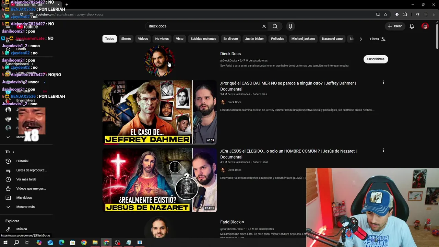439x247 pixels.
Task: Start voice search with the microphone icon
Action: [x=290, y=26]
